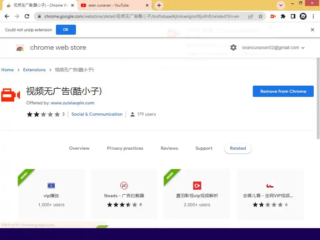Select the Chrome Web Store tab

40,5
